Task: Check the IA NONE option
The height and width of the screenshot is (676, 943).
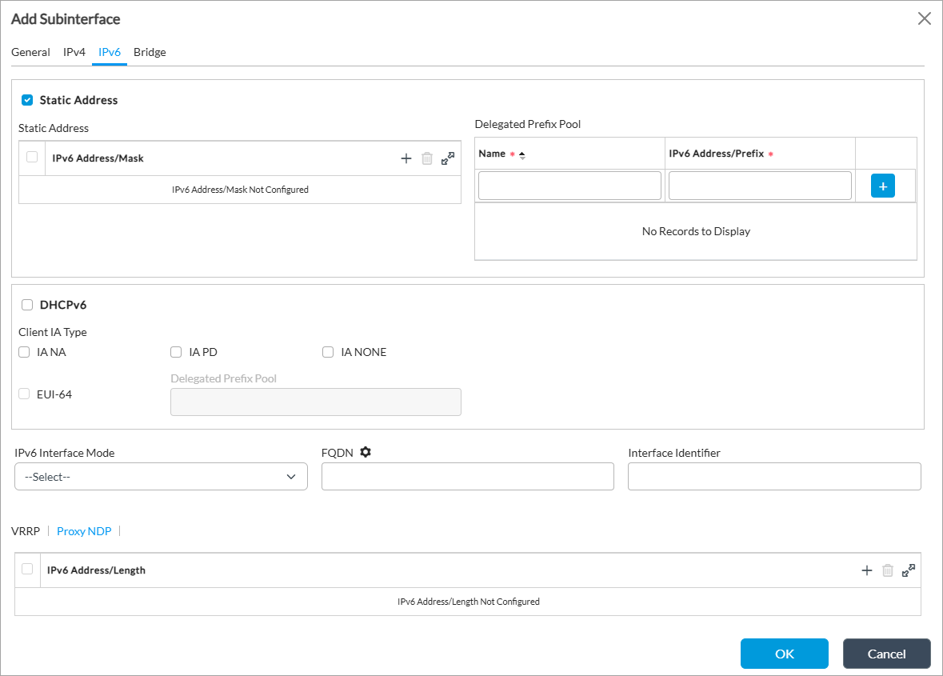Action: (328, 352)
